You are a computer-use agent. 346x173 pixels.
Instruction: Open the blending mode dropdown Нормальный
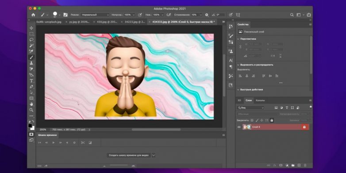[x=95, y=15]
